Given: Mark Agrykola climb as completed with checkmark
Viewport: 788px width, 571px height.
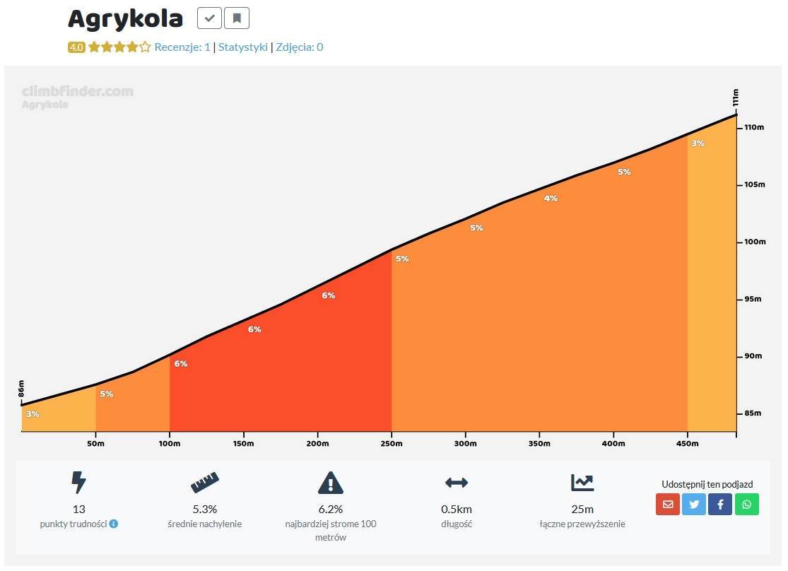Looking at the screenshot, I should [210, 18].
